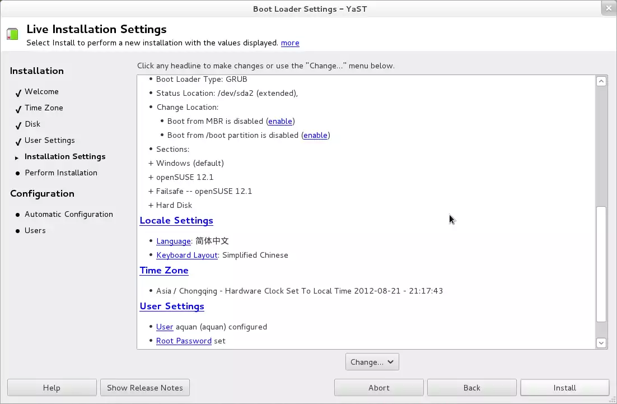Abort the installation

coord(378,388)
